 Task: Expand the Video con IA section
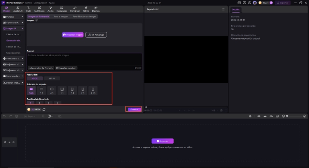point(13,22)
